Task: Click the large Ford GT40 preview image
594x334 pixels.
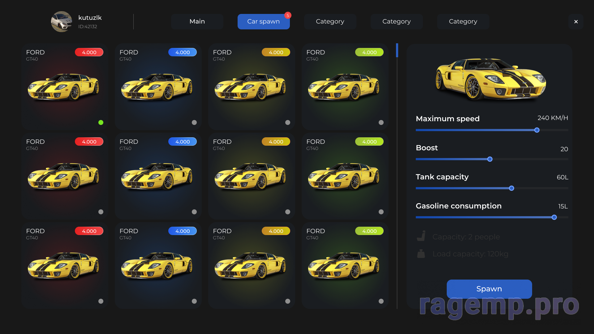Action: click(x=491, y=79)
